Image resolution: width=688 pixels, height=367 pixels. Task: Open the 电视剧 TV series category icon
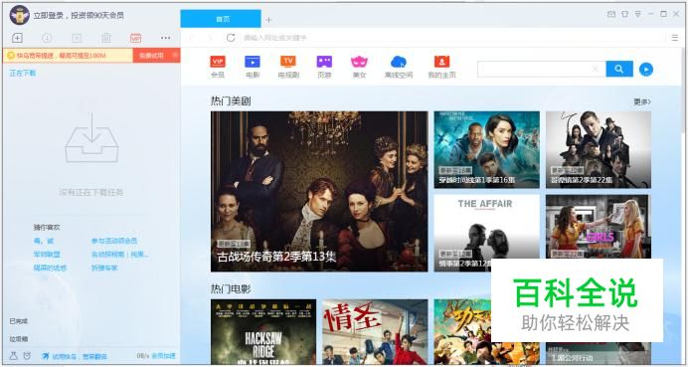[288, 67]
